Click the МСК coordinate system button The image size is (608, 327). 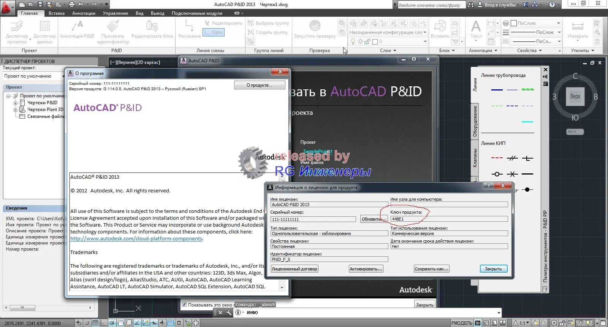click(x=575, y=132)
